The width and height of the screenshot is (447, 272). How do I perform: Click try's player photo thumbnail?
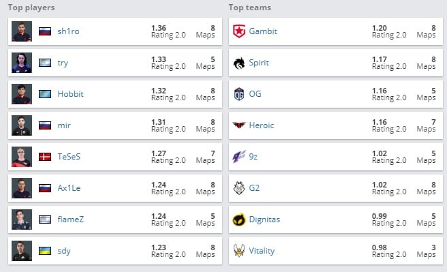click(22, 63)
